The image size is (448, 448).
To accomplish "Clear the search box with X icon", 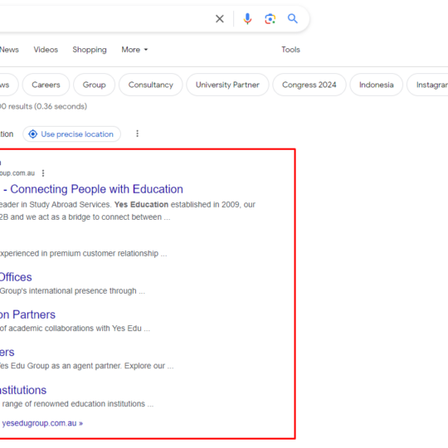I will (219, 19).
